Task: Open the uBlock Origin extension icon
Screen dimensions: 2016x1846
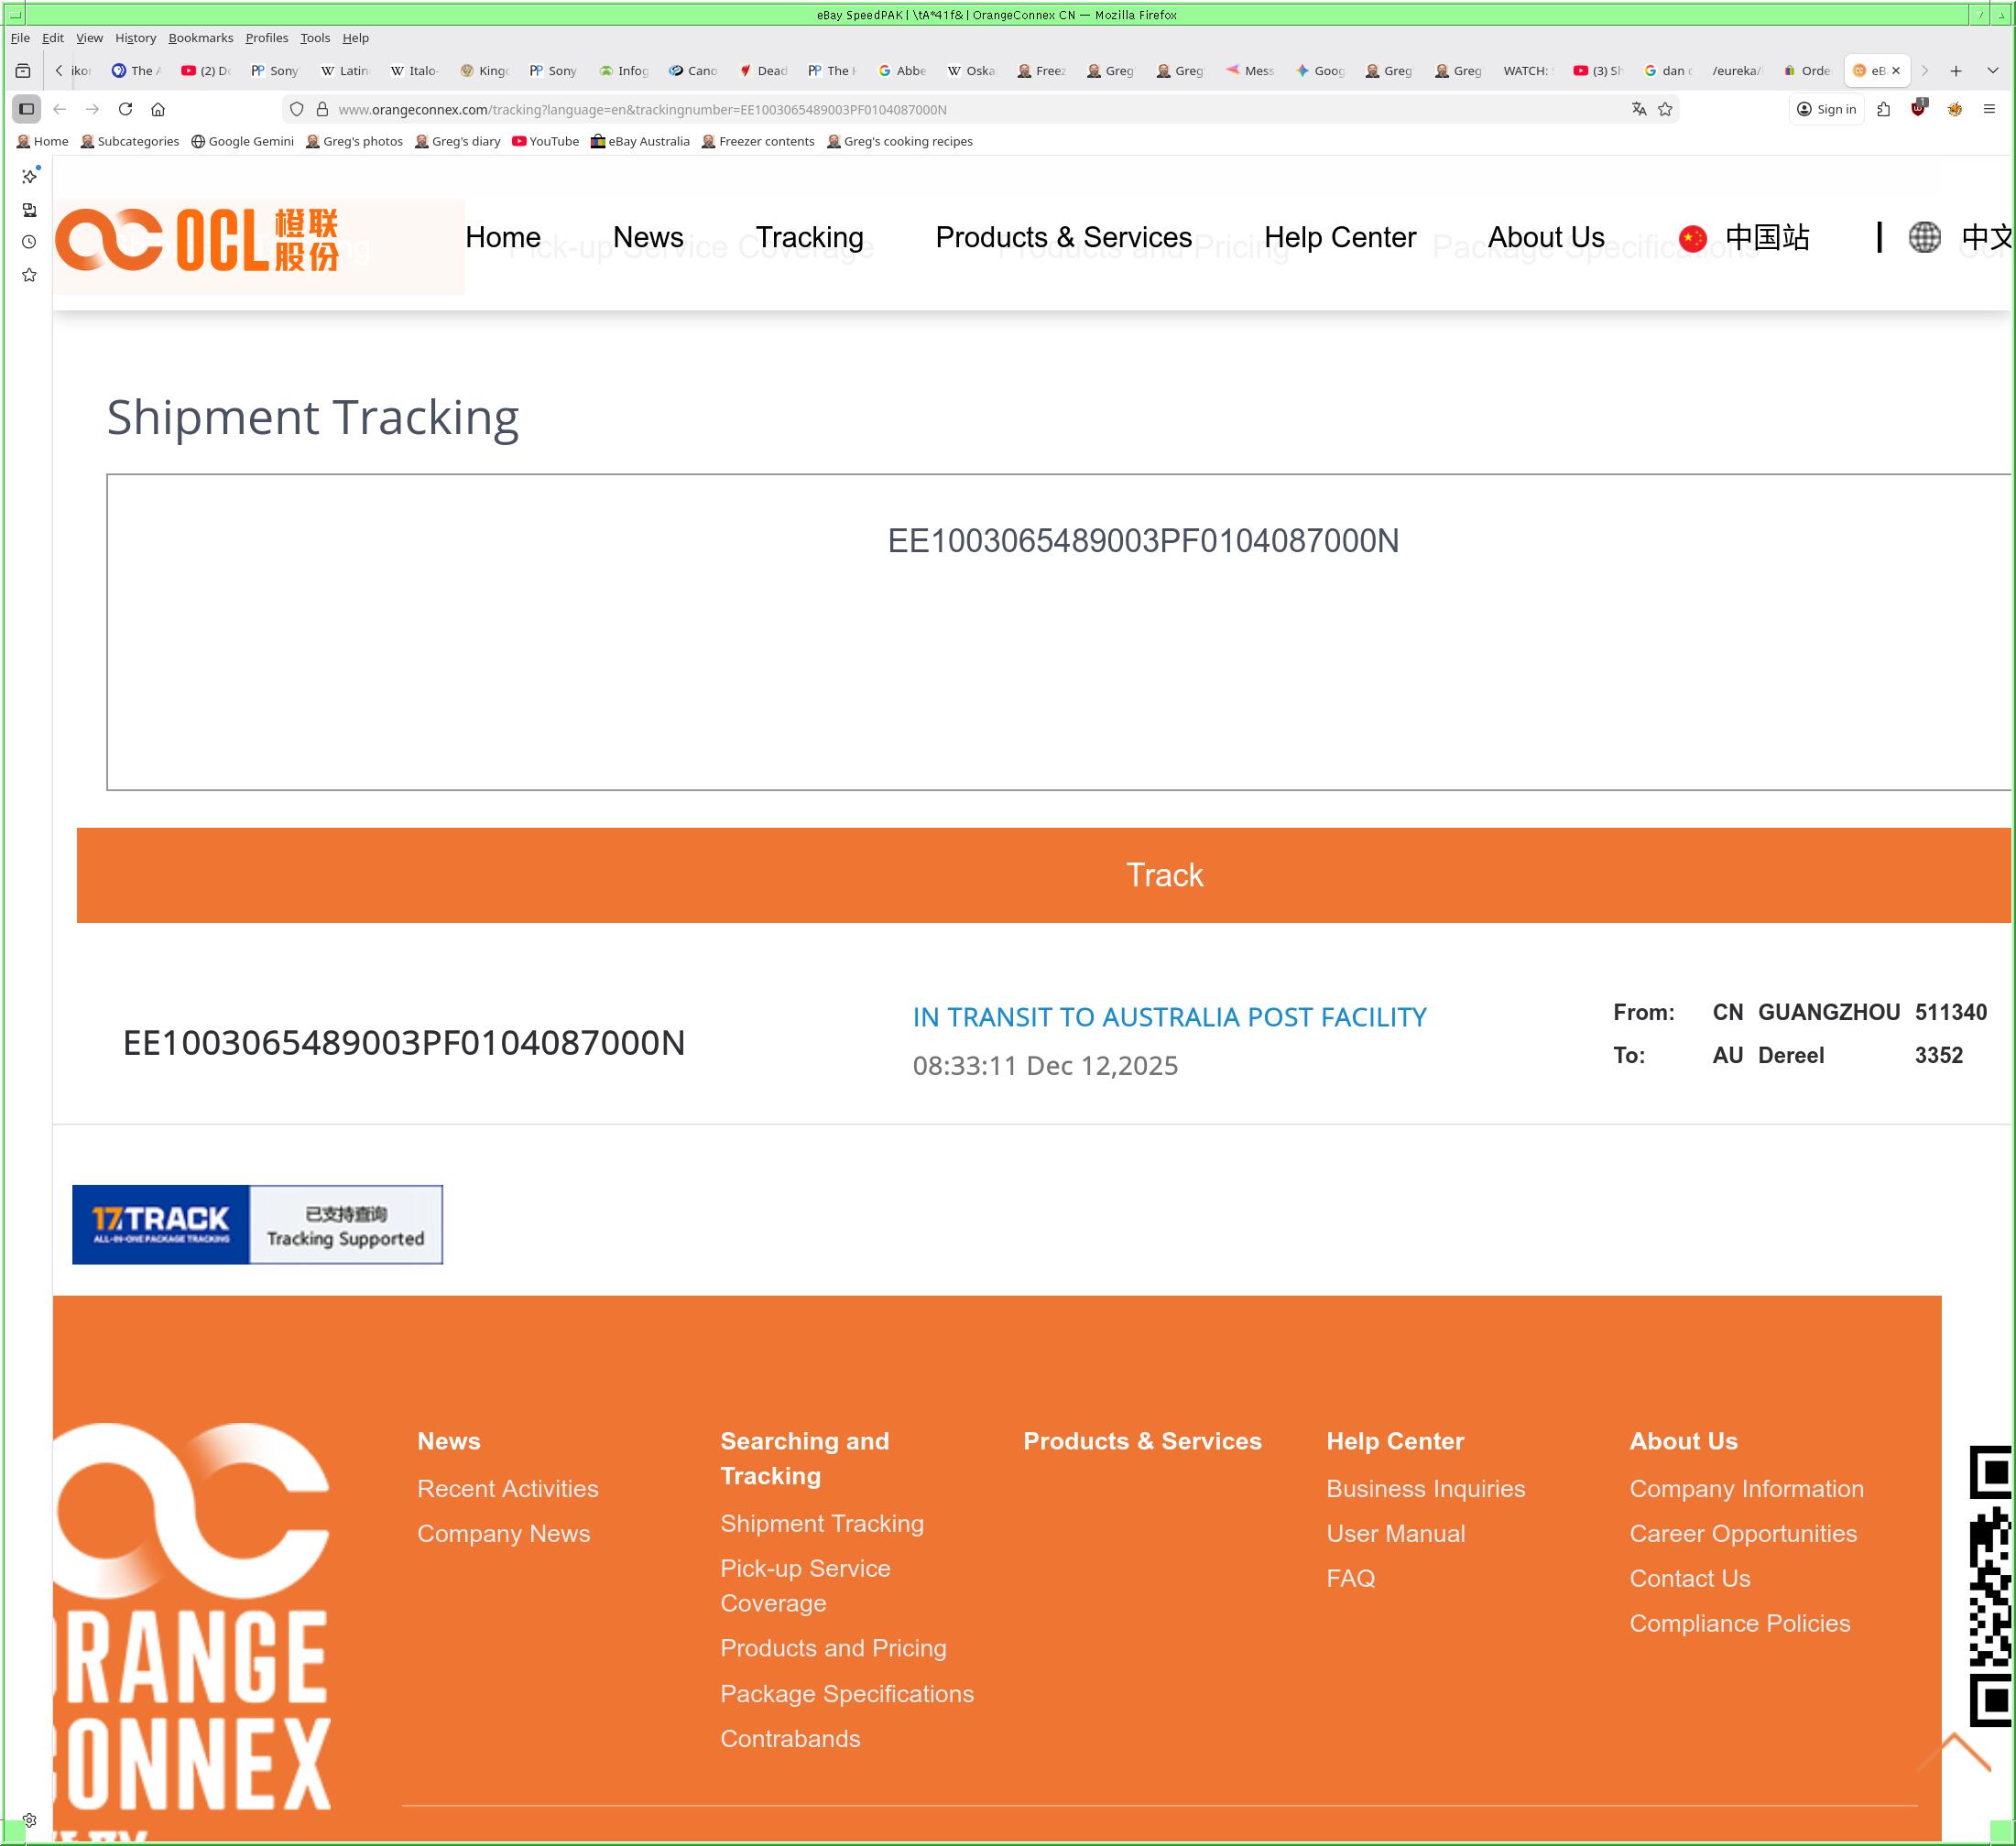Action: tap(1918, 109)
